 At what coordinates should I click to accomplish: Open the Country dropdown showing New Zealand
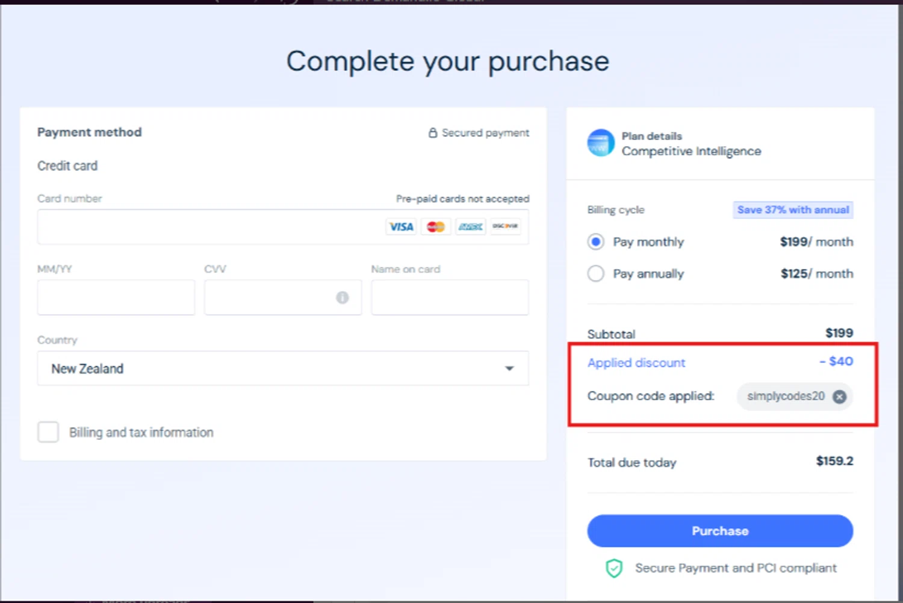tap(283, 368)
